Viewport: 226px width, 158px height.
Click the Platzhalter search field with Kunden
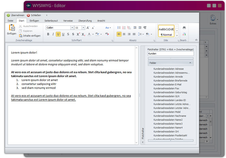click(171, 54)
